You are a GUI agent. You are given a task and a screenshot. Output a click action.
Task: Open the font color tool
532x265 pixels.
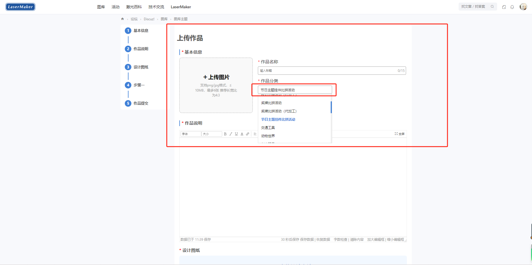tap(242, 134)
